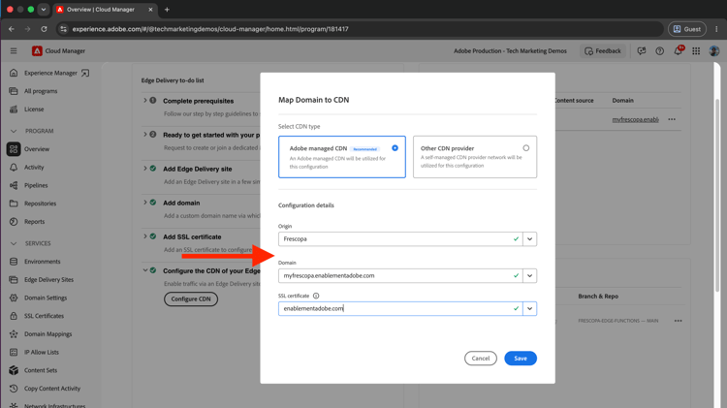Expand Ready to get started step
Viewport: 727px width, 408px height.
click(145, 135)
